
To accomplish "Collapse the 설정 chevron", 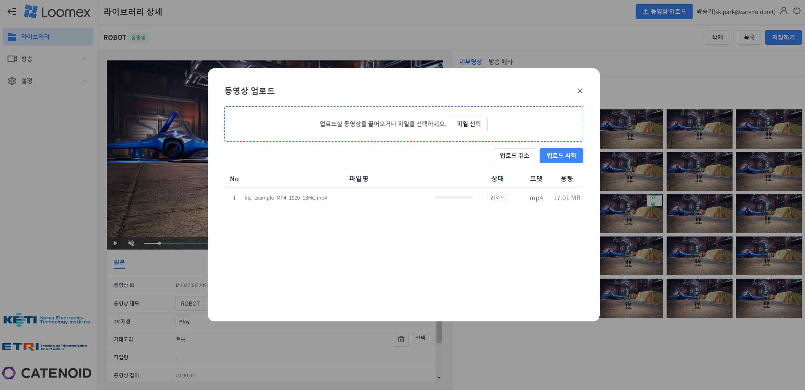I will tap(85, 81).
